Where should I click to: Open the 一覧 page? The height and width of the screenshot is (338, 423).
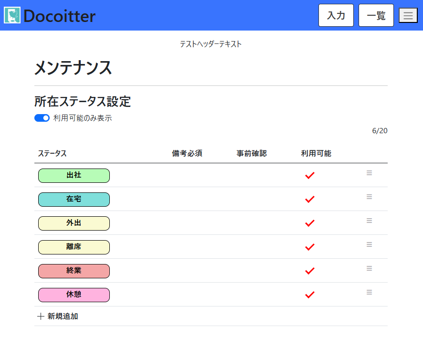376,15
